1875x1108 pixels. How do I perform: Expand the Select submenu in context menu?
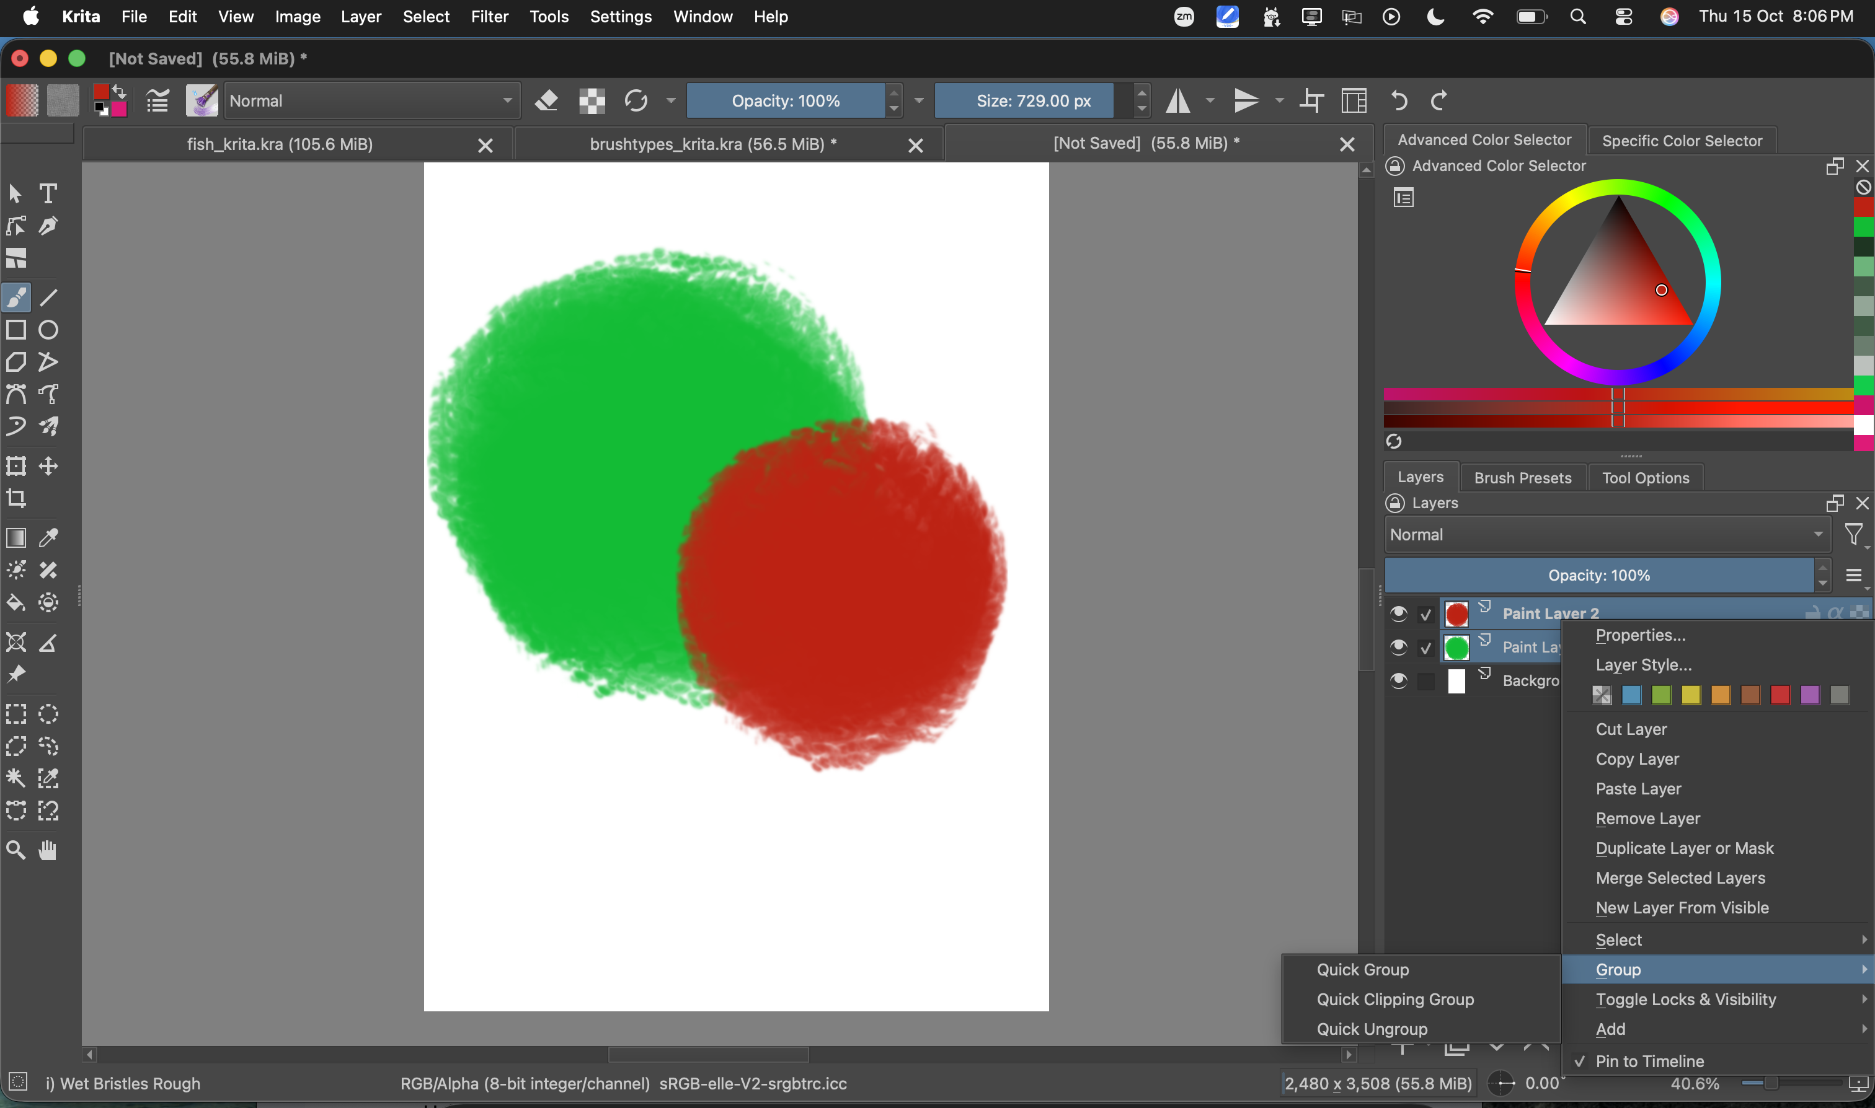point(1718,939)
